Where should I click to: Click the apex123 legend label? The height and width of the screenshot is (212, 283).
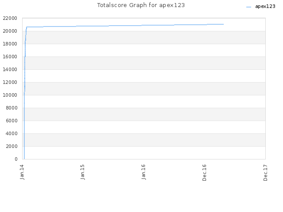(x=265, y=7)
